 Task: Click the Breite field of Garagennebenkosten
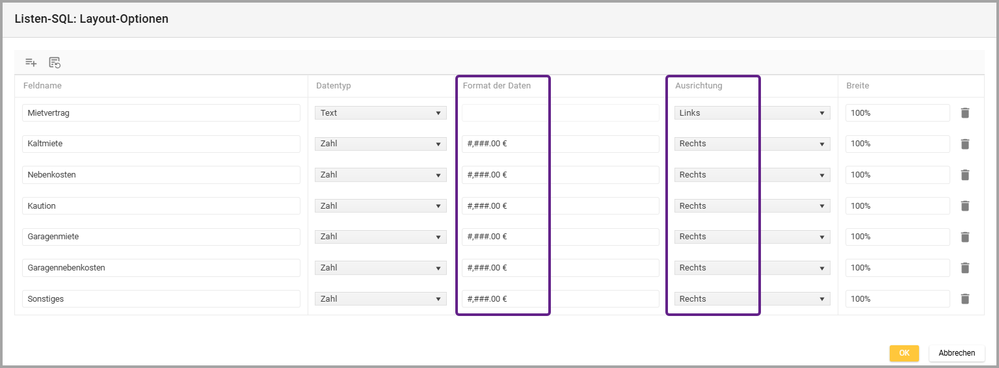(x=897, y=268)
